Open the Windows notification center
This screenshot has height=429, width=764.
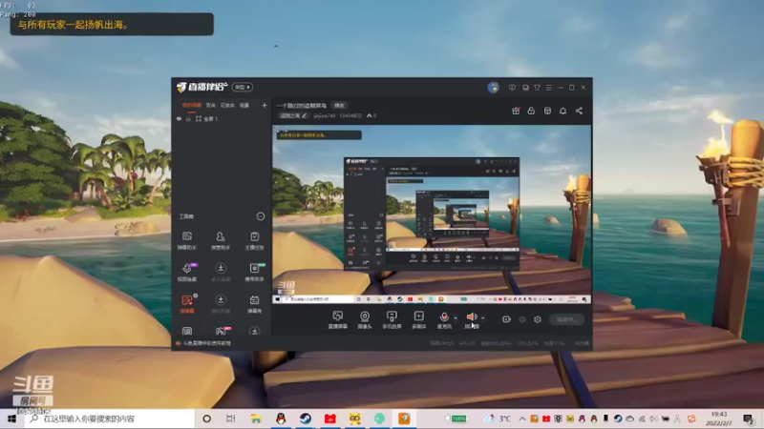tap(748, 419)
